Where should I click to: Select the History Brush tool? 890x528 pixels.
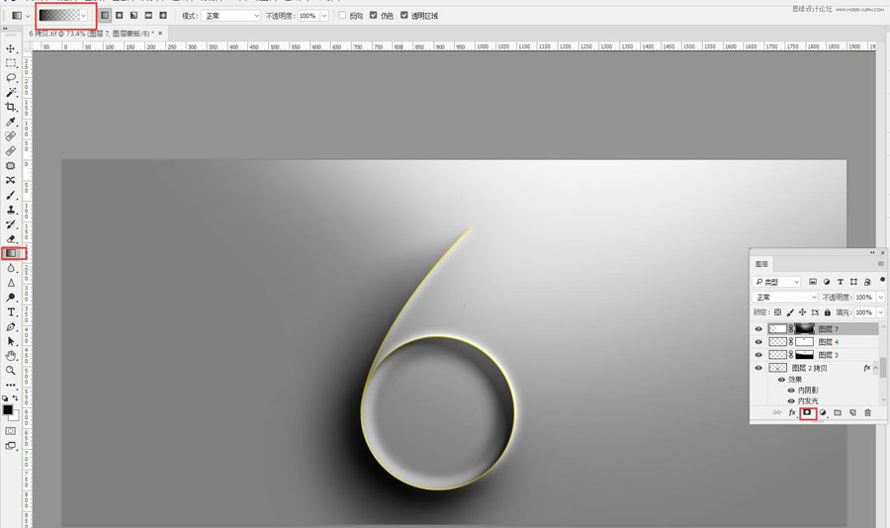pos(10,224)
